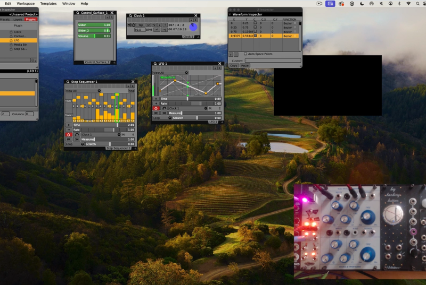The width and height of the screenshot is (426, 285).
Task: Toggle the C checkbox in the highlighted waveform row
Action: click(x=255, y=36)
